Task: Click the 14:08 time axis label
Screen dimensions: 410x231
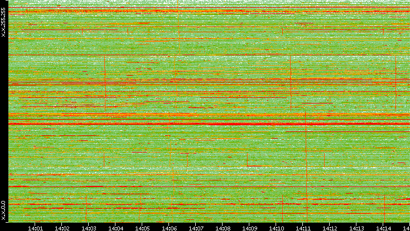Action: click(223, 227)
